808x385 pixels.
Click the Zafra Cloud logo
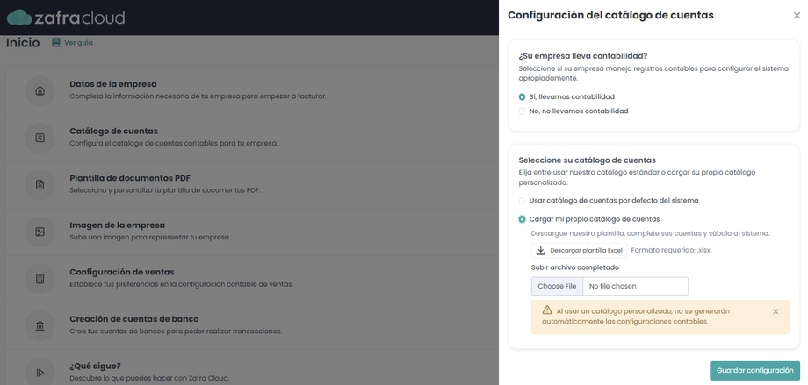(x=66, y=17)
